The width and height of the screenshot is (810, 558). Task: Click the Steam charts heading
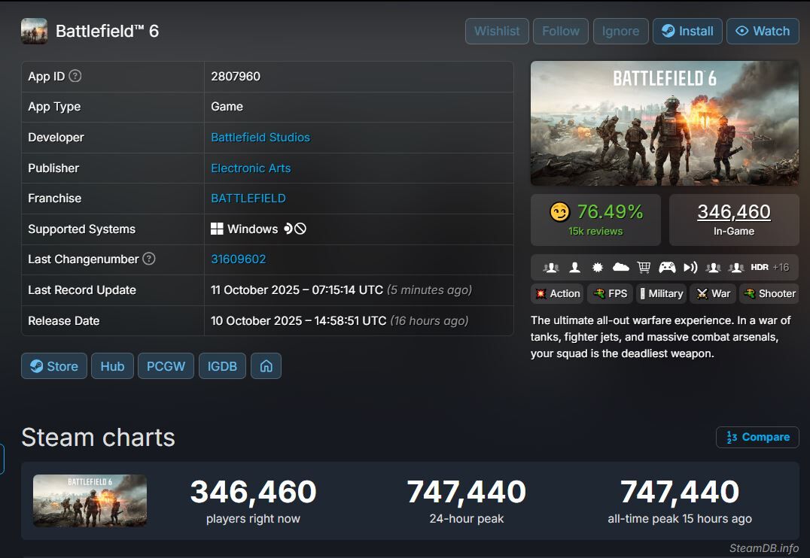[x=98, y=438]
